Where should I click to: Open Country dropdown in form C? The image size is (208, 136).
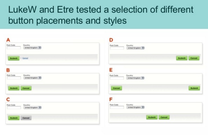point(32,108)
